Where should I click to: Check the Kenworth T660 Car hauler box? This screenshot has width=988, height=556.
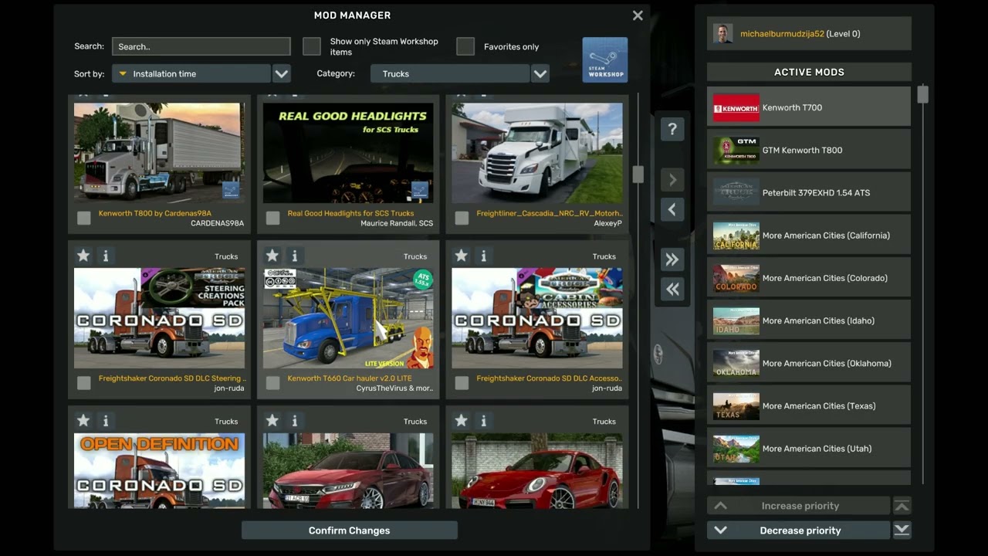pos(273,383)
